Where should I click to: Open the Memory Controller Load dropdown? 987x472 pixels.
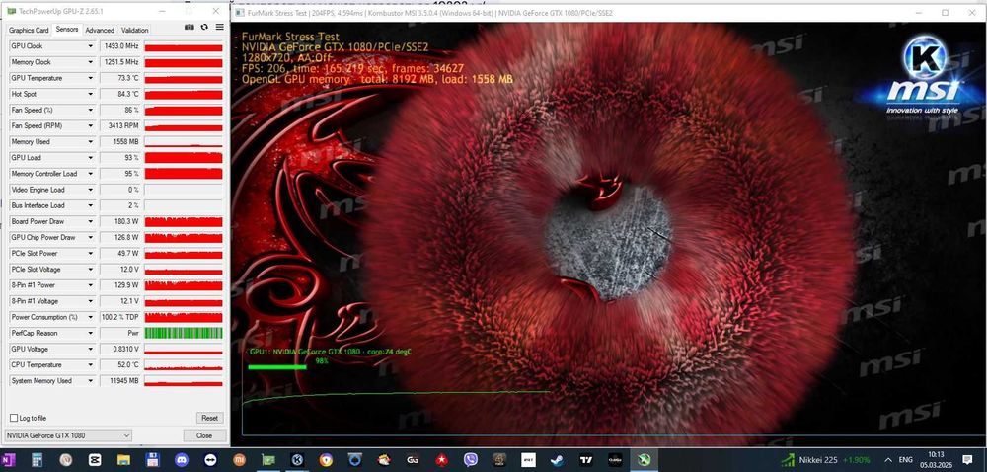[x=91, y=174]
